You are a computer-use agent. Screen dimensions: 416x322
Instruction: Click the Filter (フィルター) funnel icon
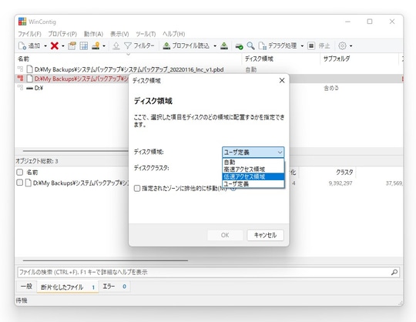coord(128,46)
